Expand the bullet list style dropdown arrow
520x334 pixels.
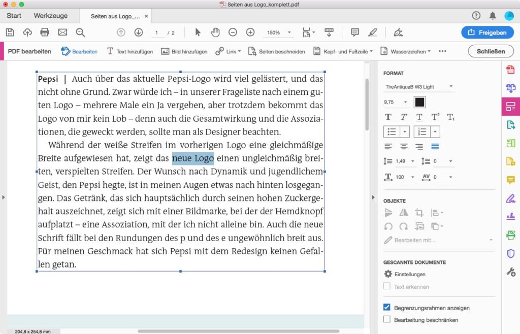click(x=405, y=132)
